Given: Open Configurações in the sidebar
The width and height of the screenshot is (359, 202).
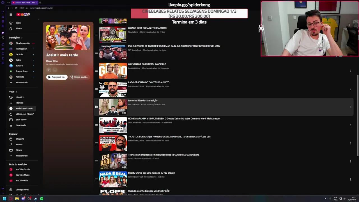Looking at the screenshot, I should click(x=22, y=190).
